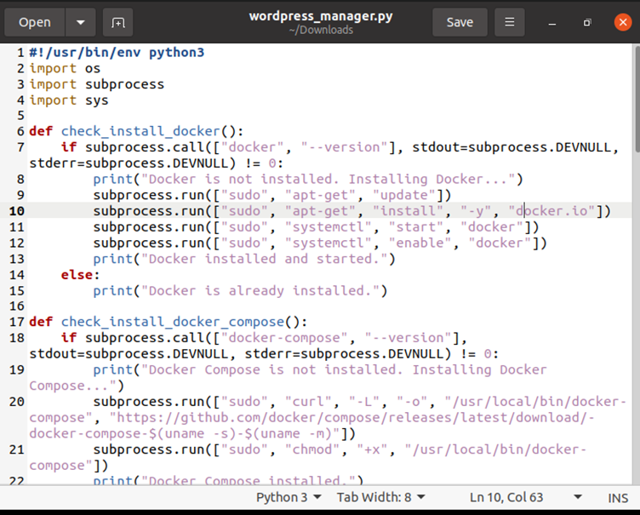Click the vertical scrollbar handle
This screenshot has height=515, width=640.
[637, 99]
